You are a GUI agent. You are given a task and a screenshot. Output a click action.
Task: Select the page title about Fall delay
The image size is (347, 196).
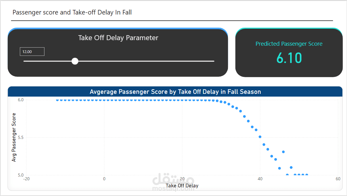point(72,12)
